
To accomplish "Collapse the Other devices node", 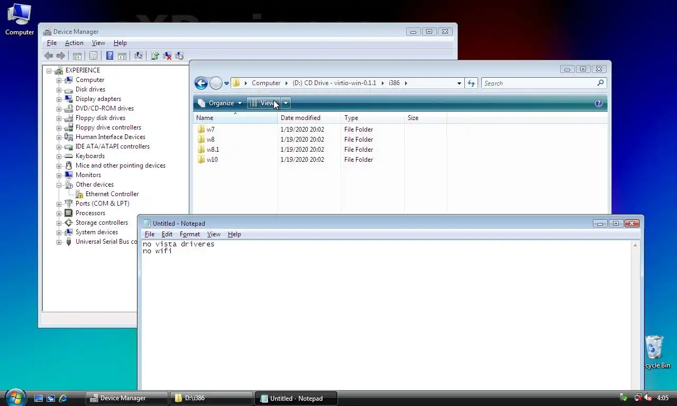I will point(59,184).
